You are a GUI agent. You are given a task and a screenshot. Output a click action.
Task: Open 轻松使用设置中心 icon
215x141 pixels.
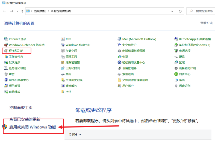[119, 62]
